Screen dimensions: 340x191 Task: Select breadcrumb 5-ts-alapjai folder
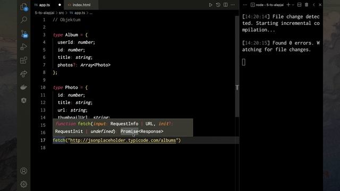click(45, 13)
